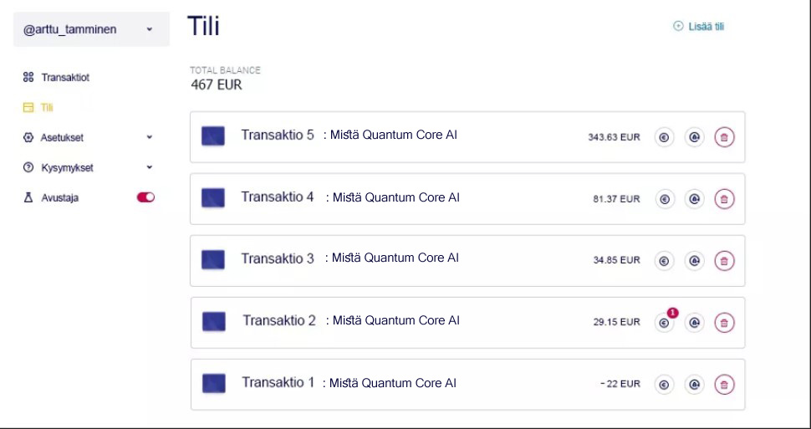
Task: Expand the Kysymykset section chevron
Action: point(150,167)
